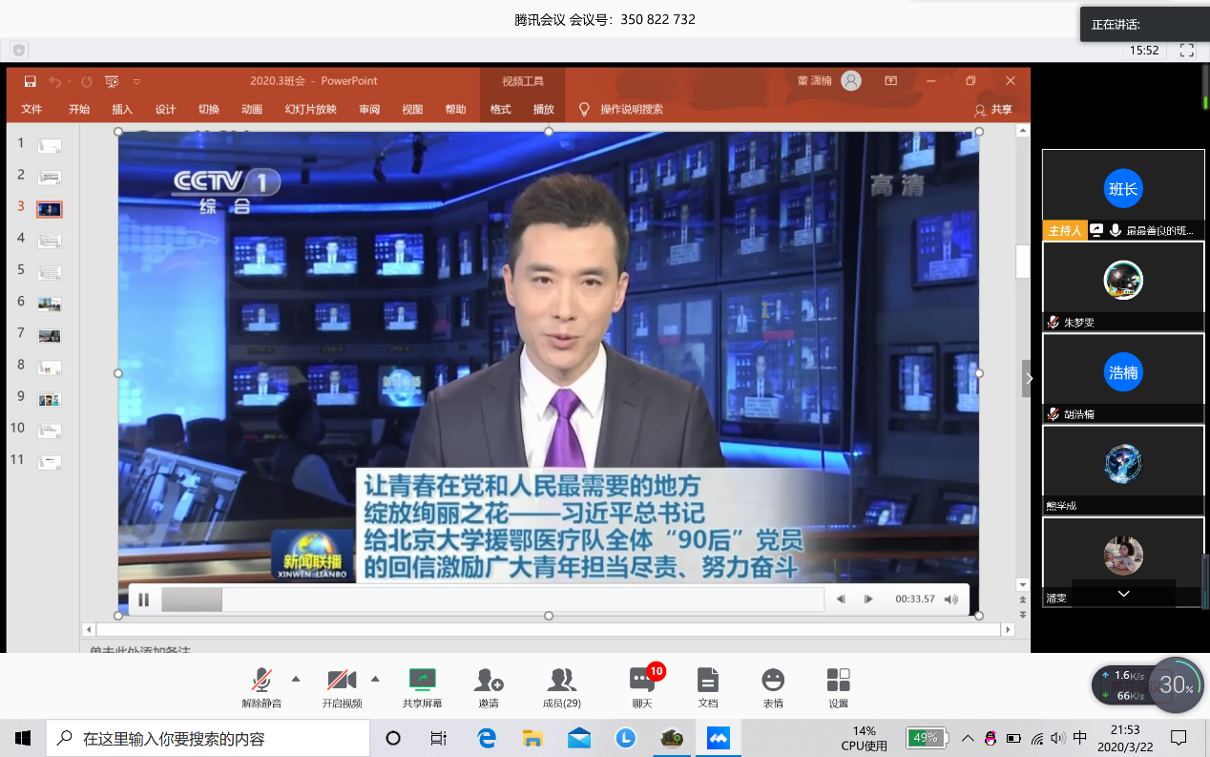
Task: Open Microsoft Edge from the taskbar
Action: click(x=487, y=738)
